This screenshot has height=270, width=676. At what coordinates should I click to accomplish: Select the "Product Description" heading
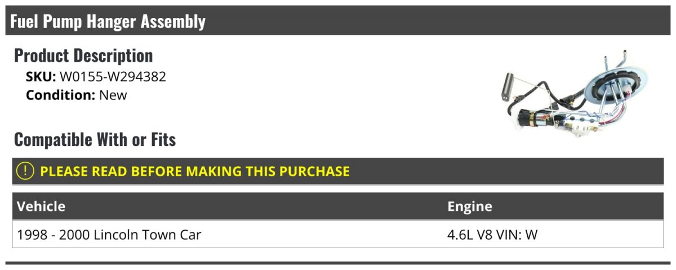83,56
